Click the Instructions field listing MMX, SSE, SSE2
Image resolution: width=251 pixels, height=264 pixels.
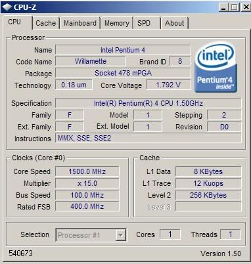(148, 138)
